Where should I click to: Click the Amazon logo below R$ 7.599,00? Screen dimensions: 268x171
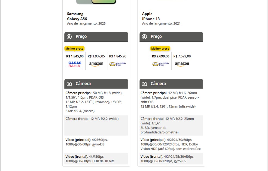[x=182, y=64]
